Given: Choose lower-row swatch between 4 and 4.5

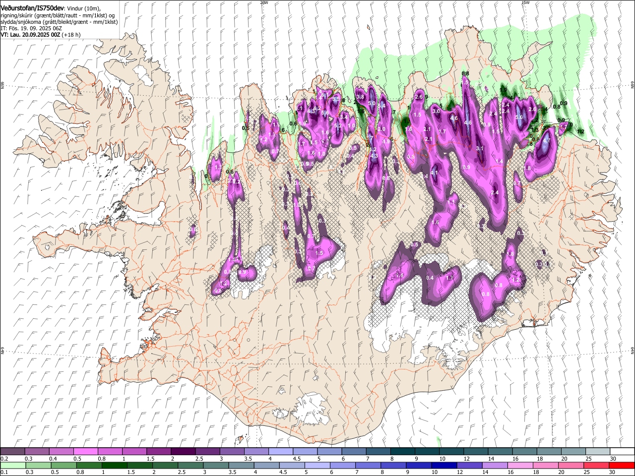Looking at the screenshot, I should pos(266,465).
